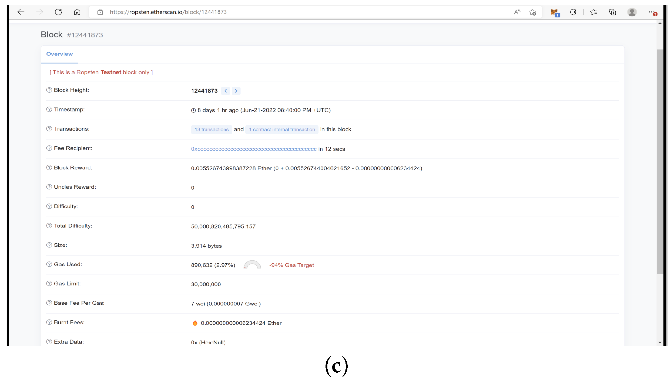This screenshot has height=381, width=671.
Task: Open the user profile avatar
Action: [x=632, y=12]
